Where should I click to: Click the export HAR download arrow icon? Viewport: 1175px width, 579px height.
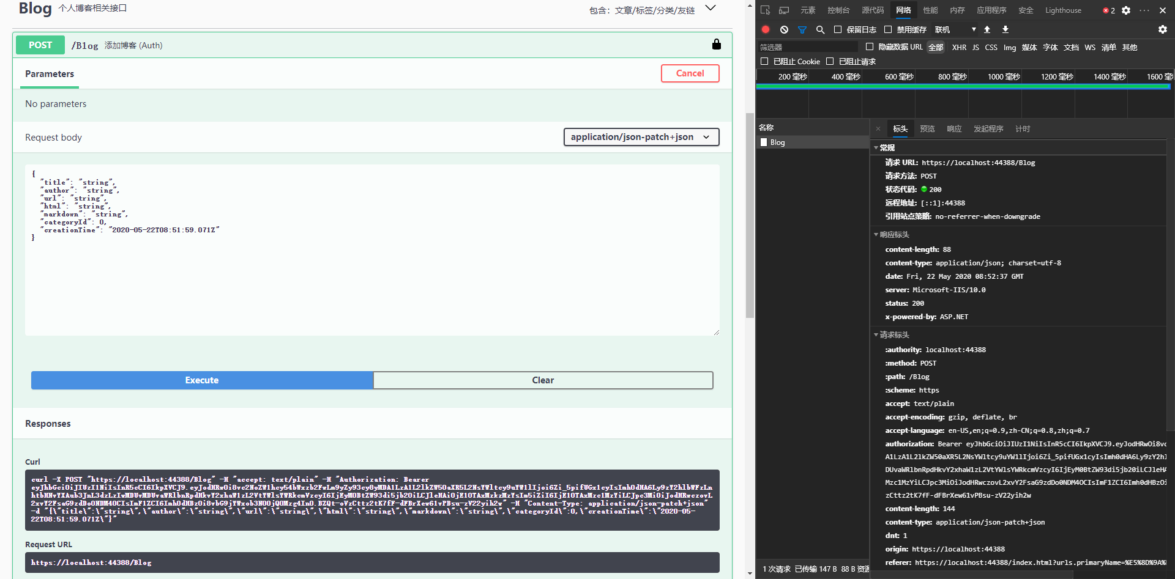coord(1005,29)
